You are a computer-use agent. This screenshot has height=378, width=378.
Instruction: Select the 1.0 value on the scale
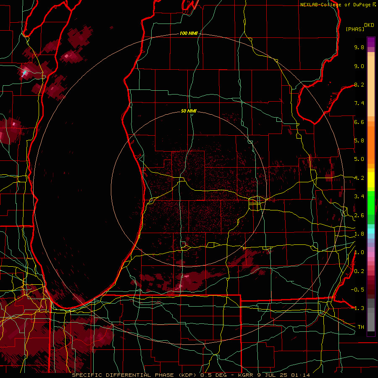pos(359,252)
